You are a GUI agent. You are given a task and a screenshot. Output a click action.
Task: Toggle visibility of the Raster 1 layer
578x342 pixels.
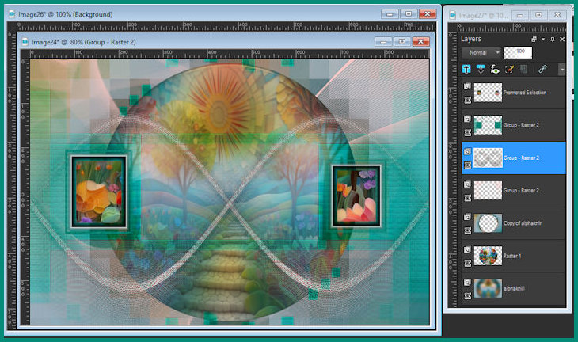click(467, 261)
